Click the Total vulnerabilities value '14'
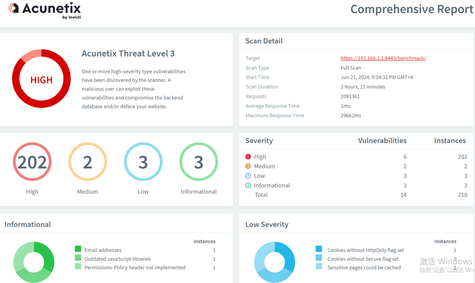Image resolution: width=475 pixels, height=283 pixels. coord(403,195)
